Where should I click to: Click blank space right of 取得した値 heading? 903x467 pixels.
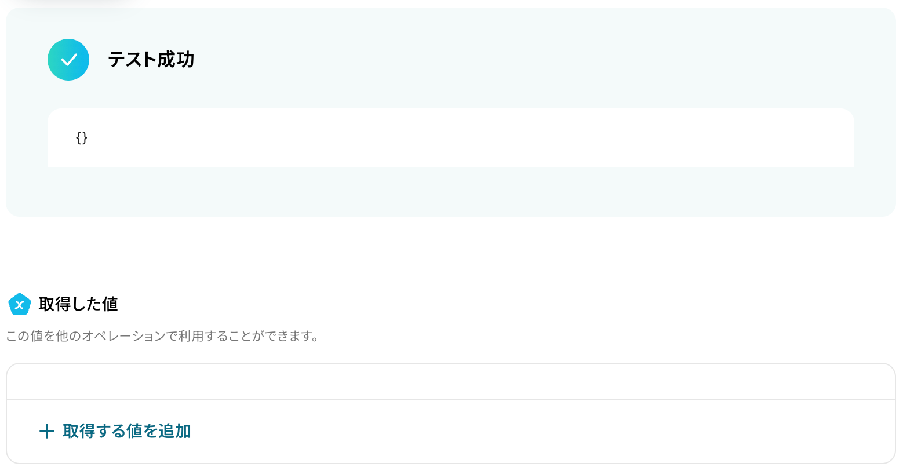pos(504,304)
